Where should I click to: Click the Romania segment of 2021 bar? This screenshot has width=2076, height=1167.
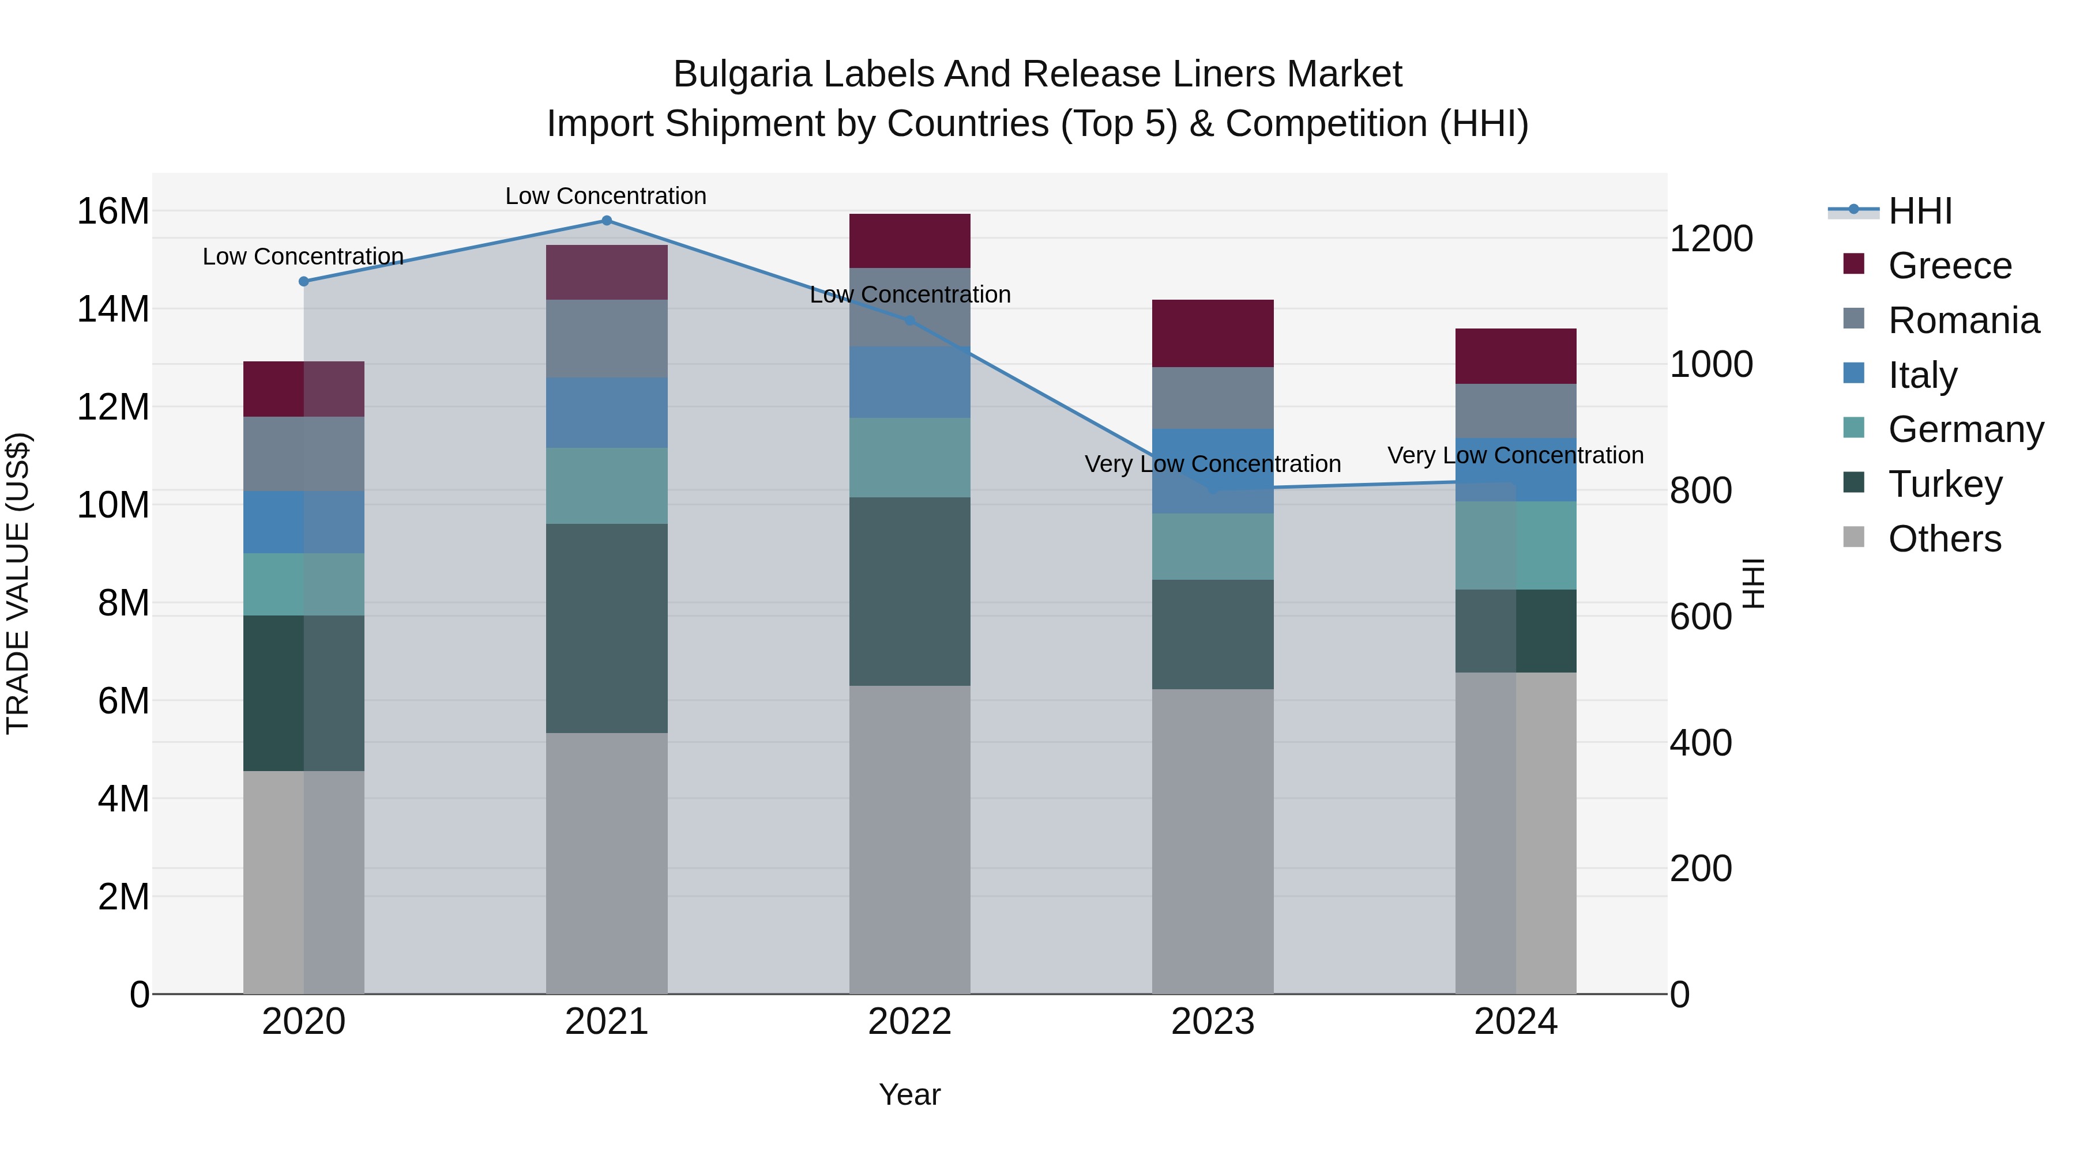coord(607,339)
